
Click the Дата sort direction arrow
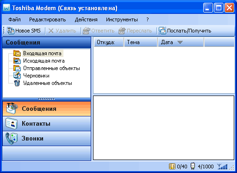tap(180, 42)
